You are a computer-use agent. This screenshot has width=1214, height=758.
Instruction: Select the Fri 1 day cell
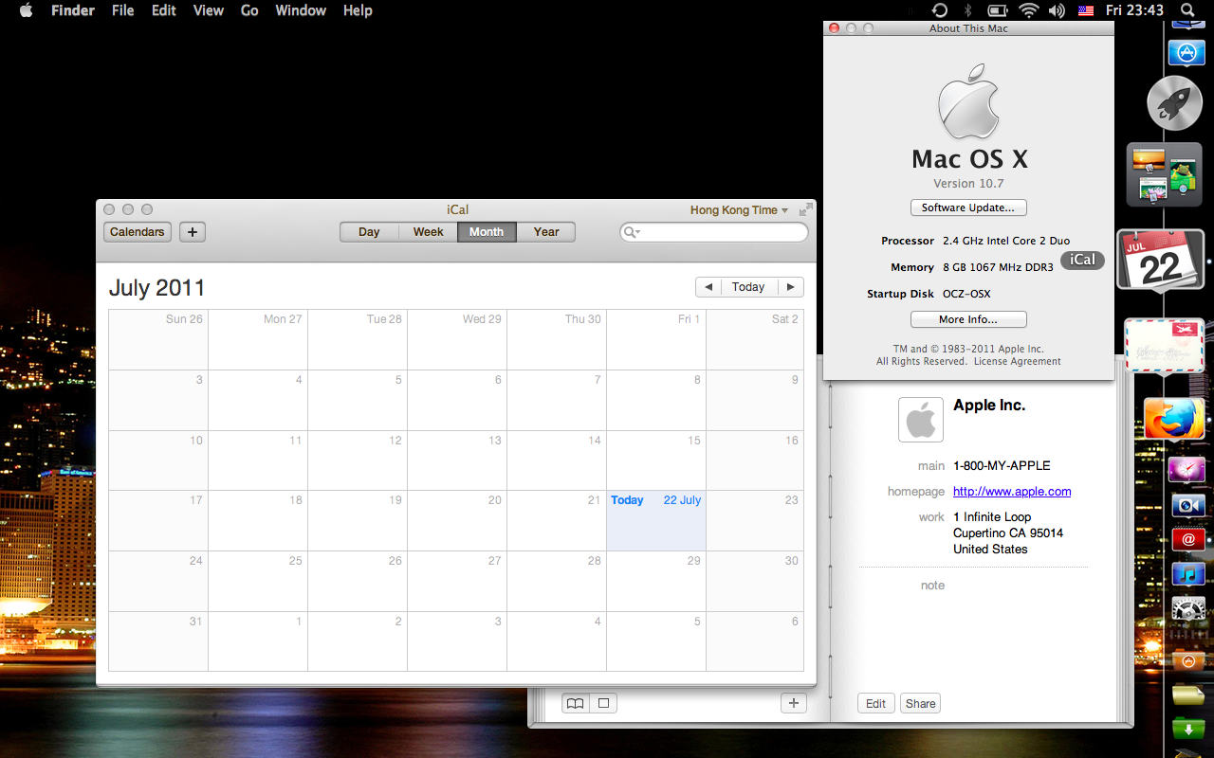pyautogui.click(x=656, y=339)
